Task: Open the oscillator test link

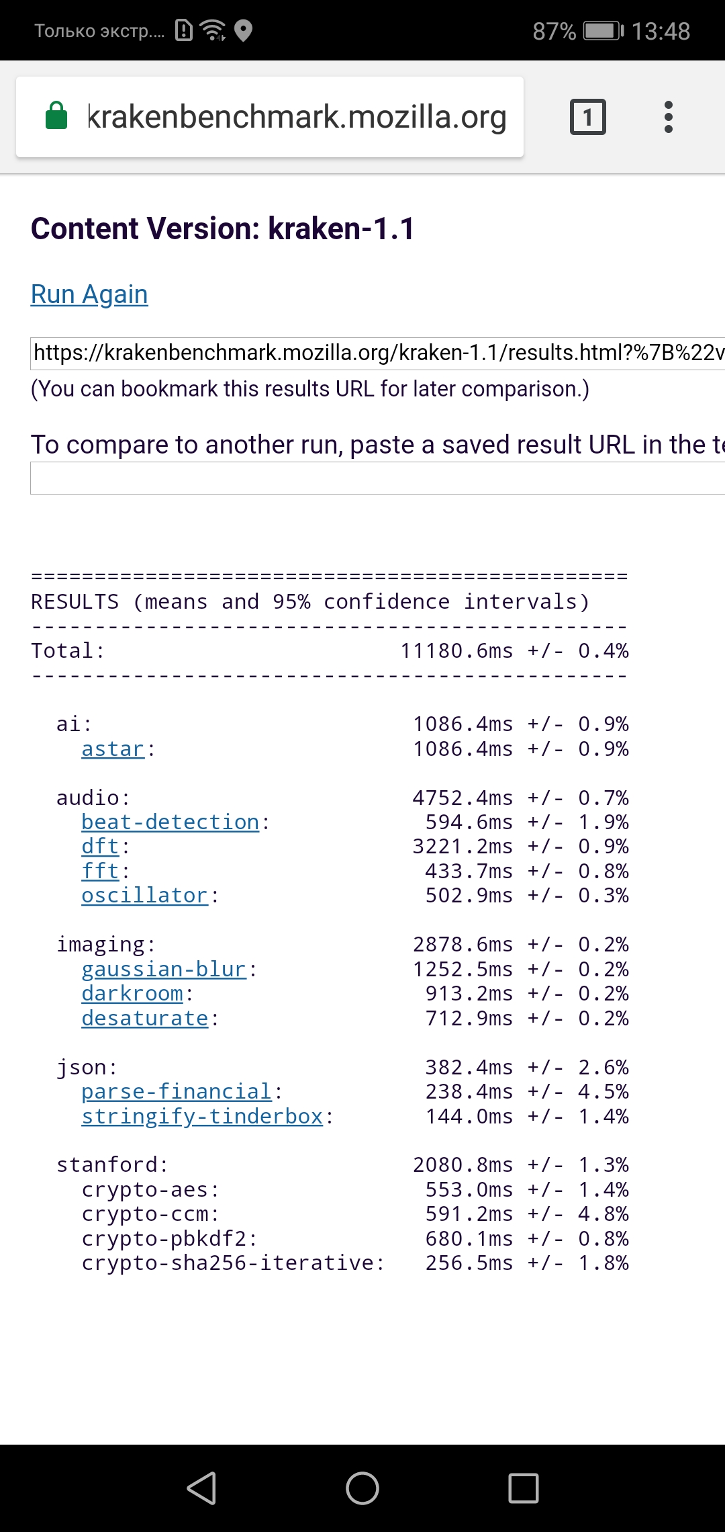Action: [x=144, y=896]
